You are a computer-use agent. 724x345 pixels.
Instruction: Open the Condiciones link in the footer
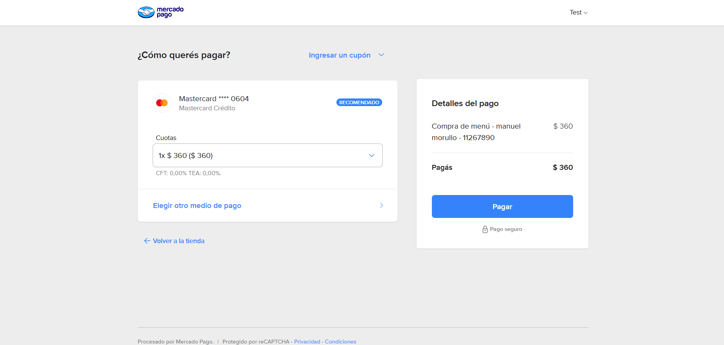pyautogui.click(x=341, y=342)
